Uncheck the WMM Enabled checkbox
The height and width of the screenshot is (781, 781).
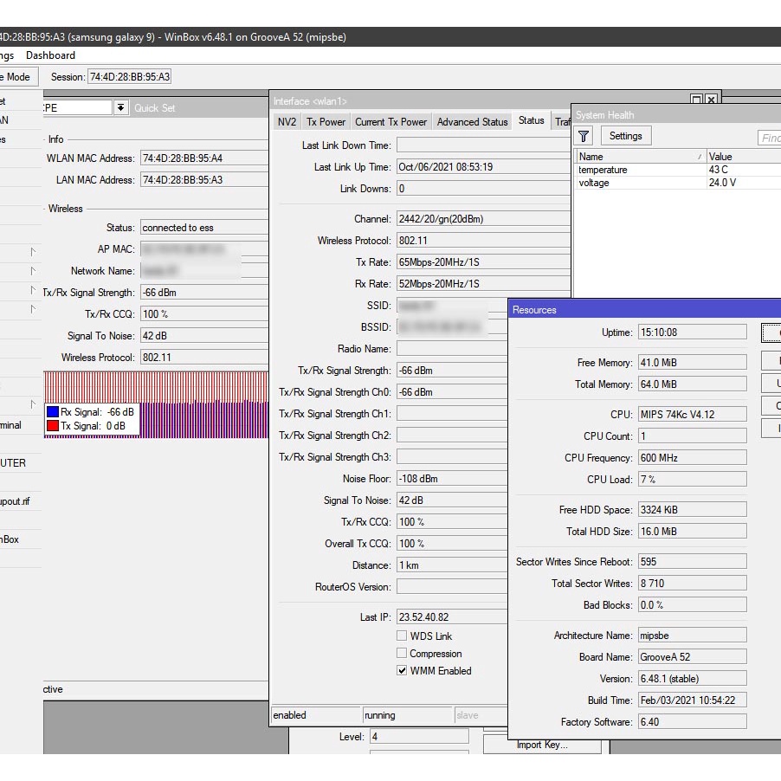point(402,670)
